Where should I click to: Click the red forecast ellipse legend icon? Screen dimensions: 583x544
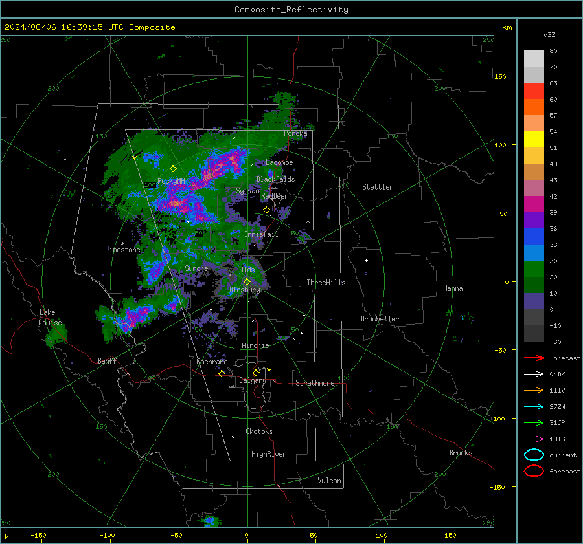tap(534, 471)
